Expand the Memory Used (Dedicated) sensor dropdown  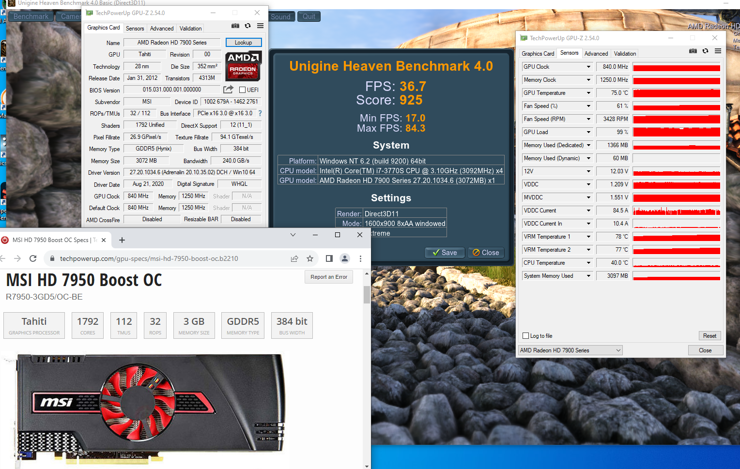coord(589,145)
